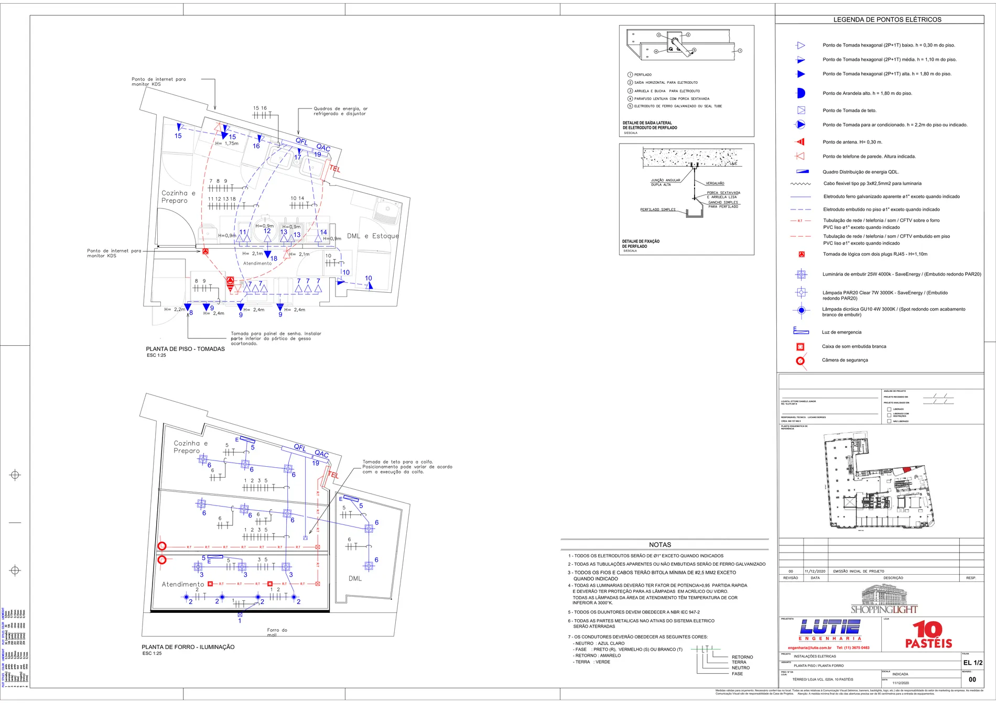Click the Quadro Distribuição QDL legend symbol

point(802,172)
